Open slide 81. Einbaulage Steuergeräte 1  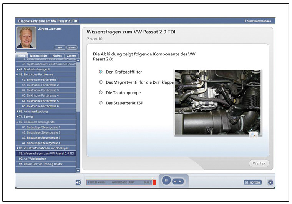(x=46, y=127)
